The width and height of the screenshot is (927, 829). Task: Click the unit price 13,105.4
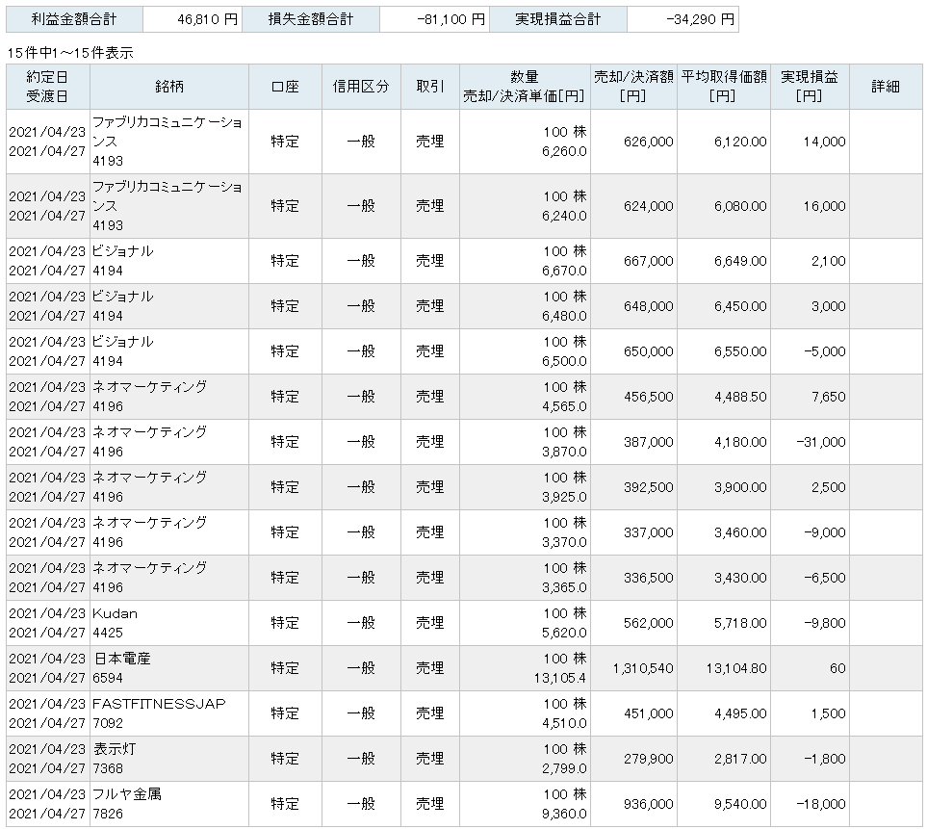click(x=560, y=678)
